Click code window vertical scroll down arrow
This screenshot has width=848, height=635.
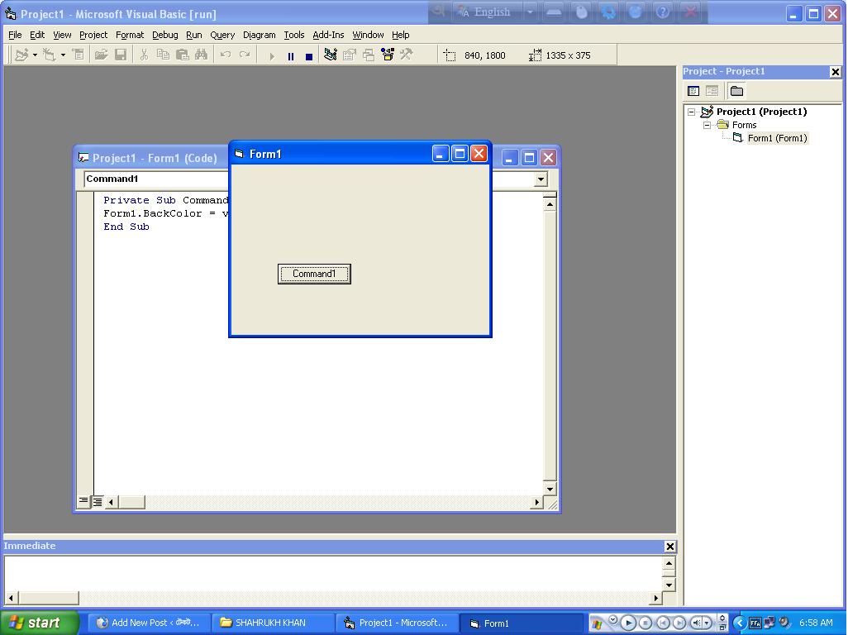[550, 489]
